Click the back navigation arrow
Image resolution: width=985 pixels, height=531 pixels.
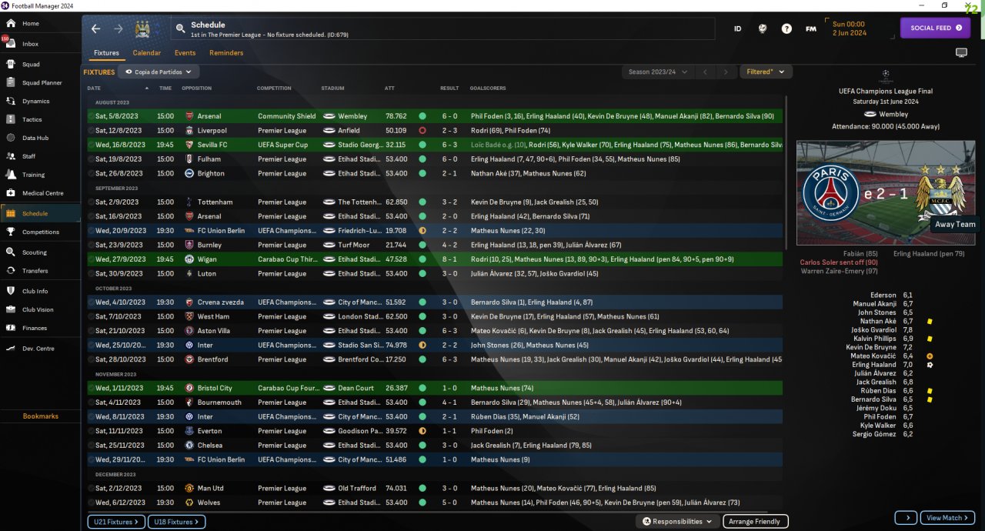pyautogui.click(x=95, y=28)
